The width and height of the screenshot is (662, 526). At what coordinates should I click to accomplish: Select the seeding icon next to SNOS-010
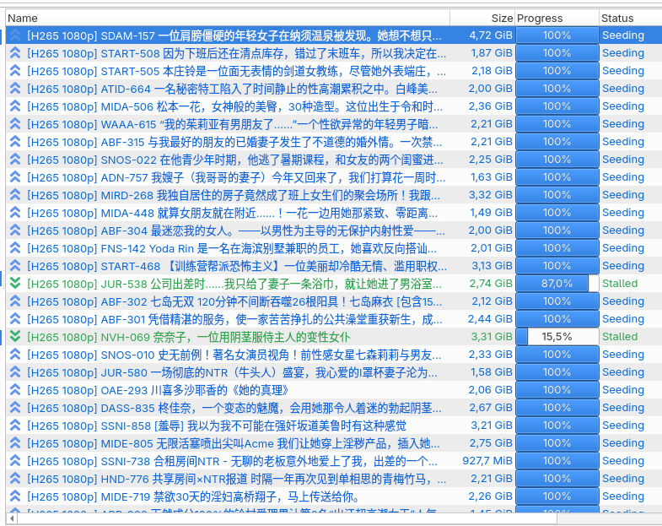pos(15,355)
